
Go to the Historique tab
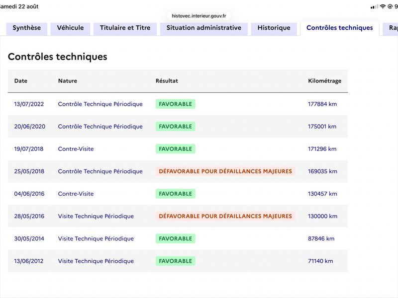click(x=274, y=28)
